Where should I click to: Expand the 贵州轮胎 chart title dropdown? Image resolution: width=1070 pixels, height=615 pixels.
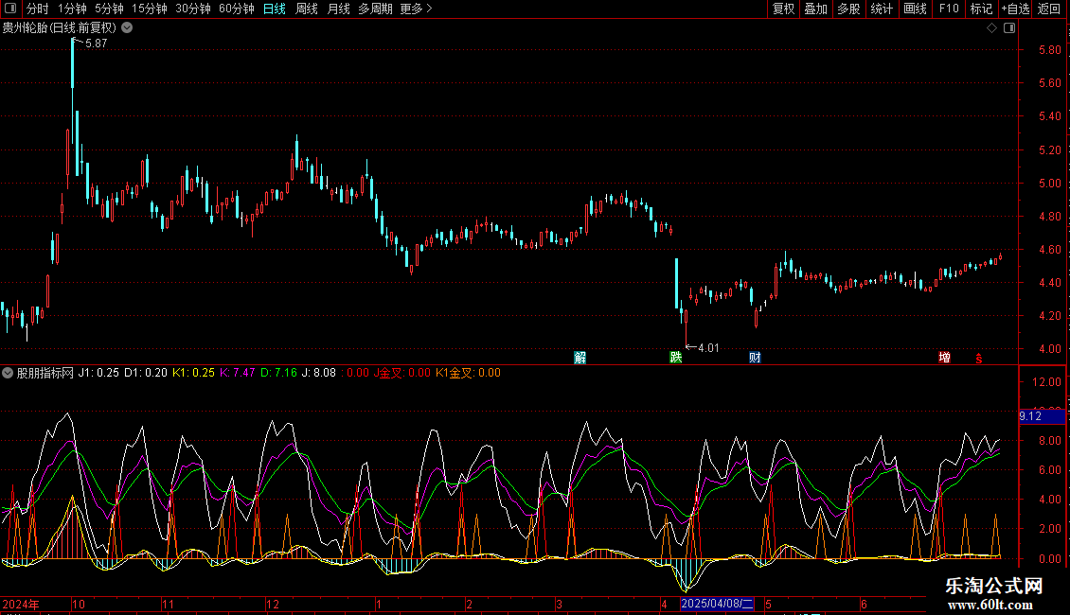click(127, 28)
